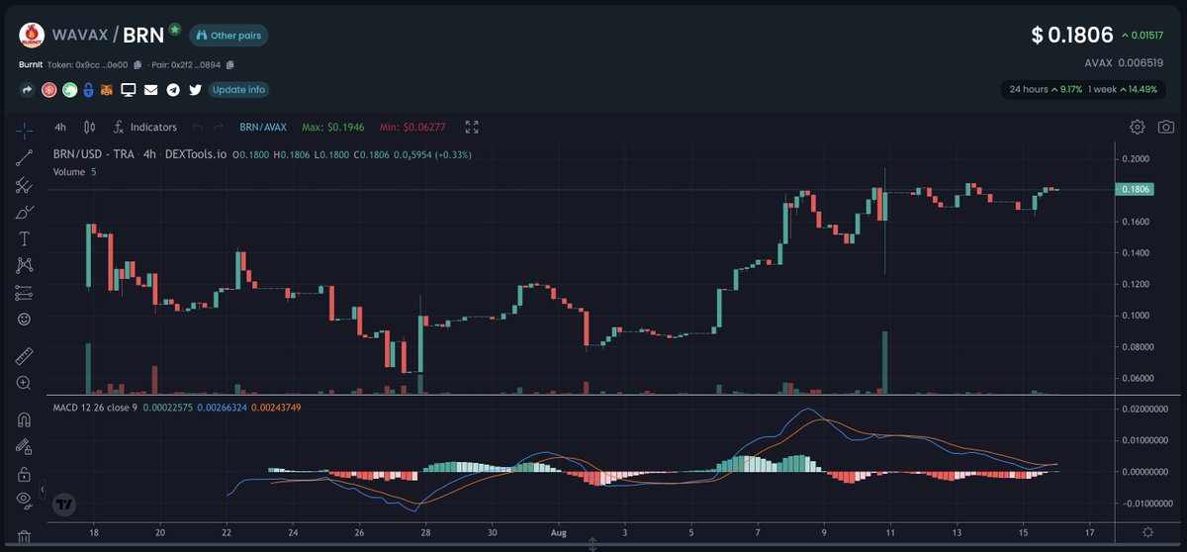Add token via MetaMask fox icon
The image size is (1187, 552).
[107, 90]
